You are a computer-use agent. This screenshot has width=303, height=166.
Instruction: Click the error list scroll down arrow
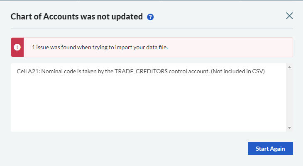coord(289,128)
